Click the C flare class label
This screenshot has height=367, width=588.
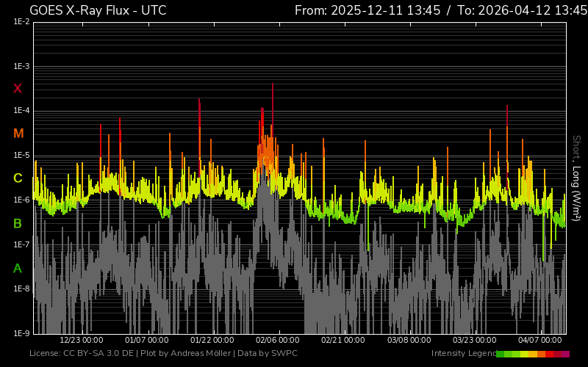point(18,178)
